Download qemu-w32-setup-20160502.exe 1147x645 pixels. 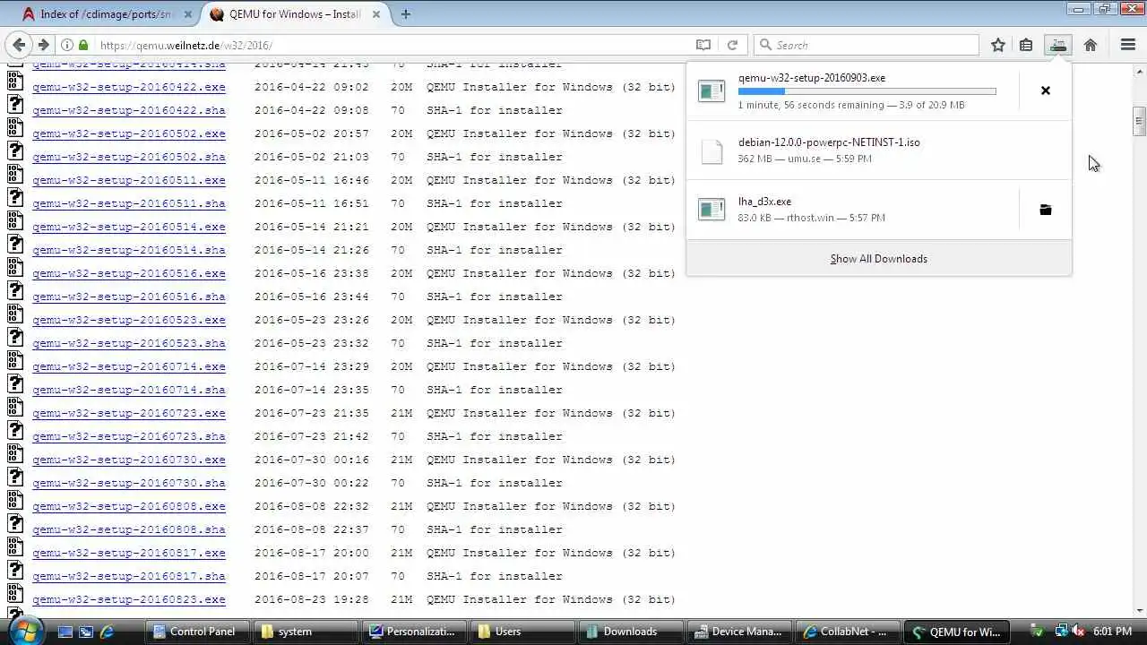tap(129, 133)
